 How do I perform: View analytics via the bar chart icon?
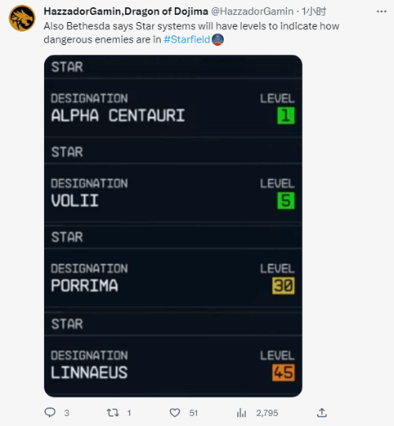pyautogui.click(x=241, y=413)
